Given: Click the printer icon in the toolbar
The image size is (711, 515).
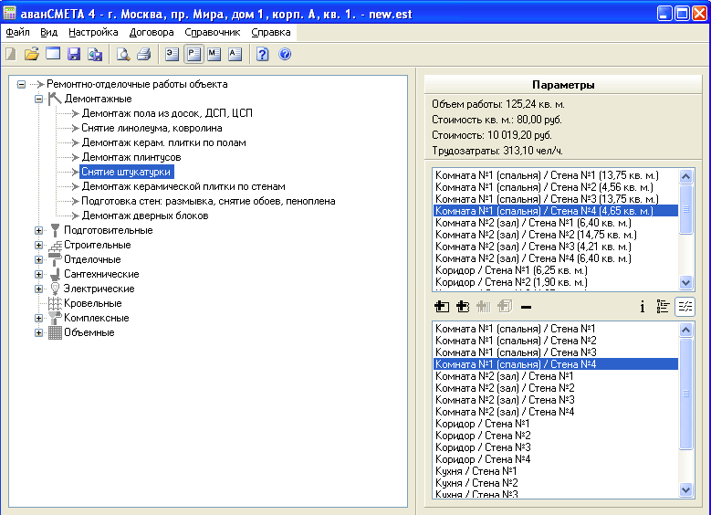Looking at the screenshot, I should point(143,54).
